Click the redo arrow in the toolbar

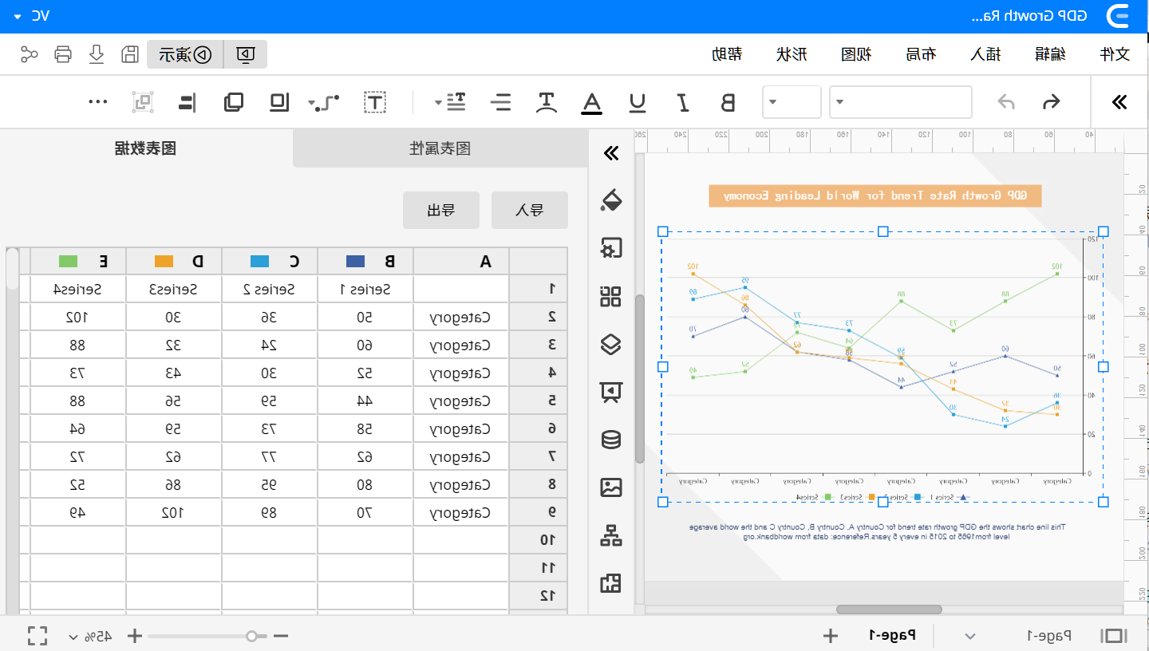[x=1007, y=102]
